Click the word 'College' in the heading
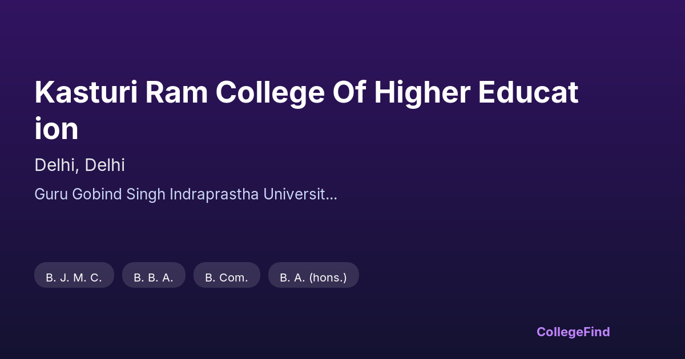 click(269, 92)
